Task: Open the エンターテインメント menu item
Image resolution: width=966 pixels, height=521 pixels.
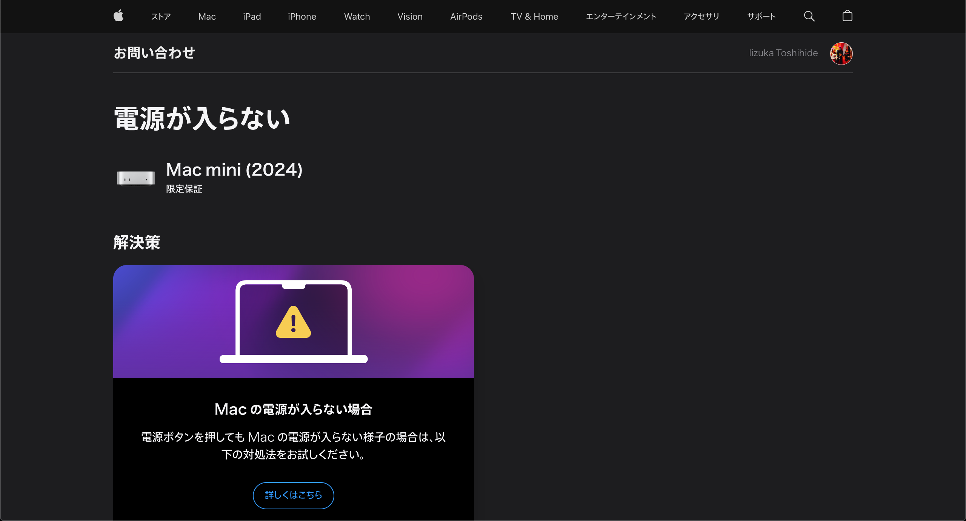Action: (621, 17)
